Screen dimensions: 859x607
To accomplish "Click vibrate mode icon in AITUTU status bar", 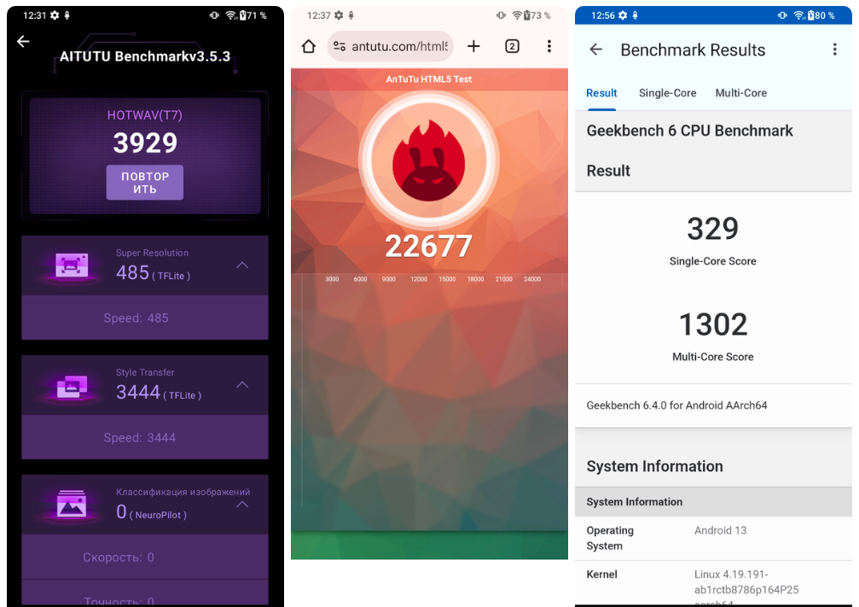I will click(214, 15).
